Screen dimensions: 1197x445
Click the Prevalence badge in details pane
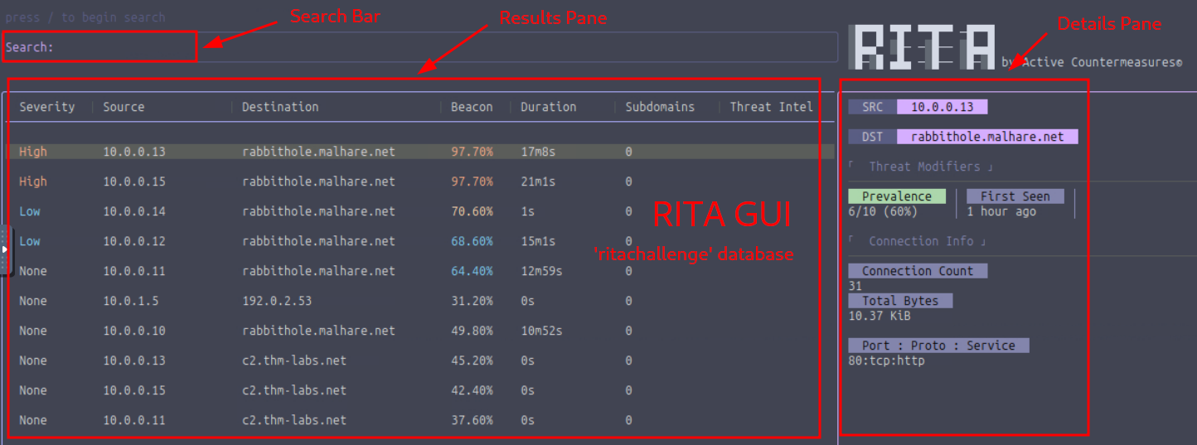(x=897, y=196)
